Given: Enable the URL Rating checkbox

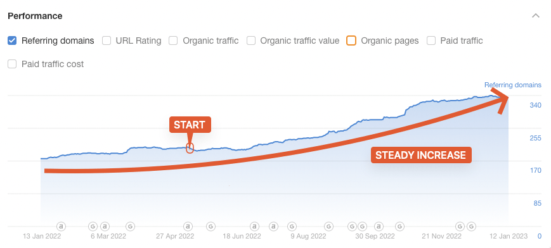Looking at the screenshot, I should pos(107,40).
